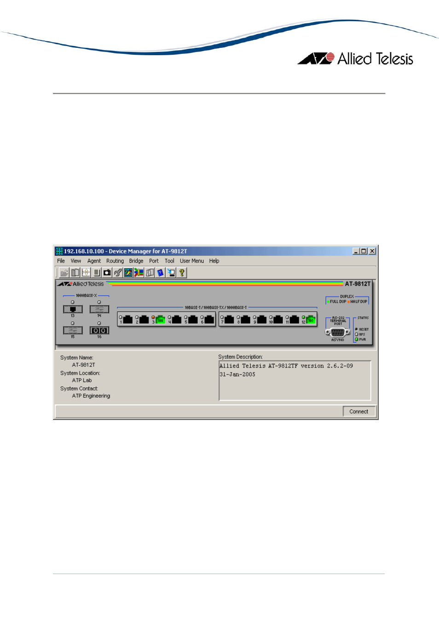Select Ethernet port 4
Image resolution: width=439 pixels, height=621 pixels.
176,319
